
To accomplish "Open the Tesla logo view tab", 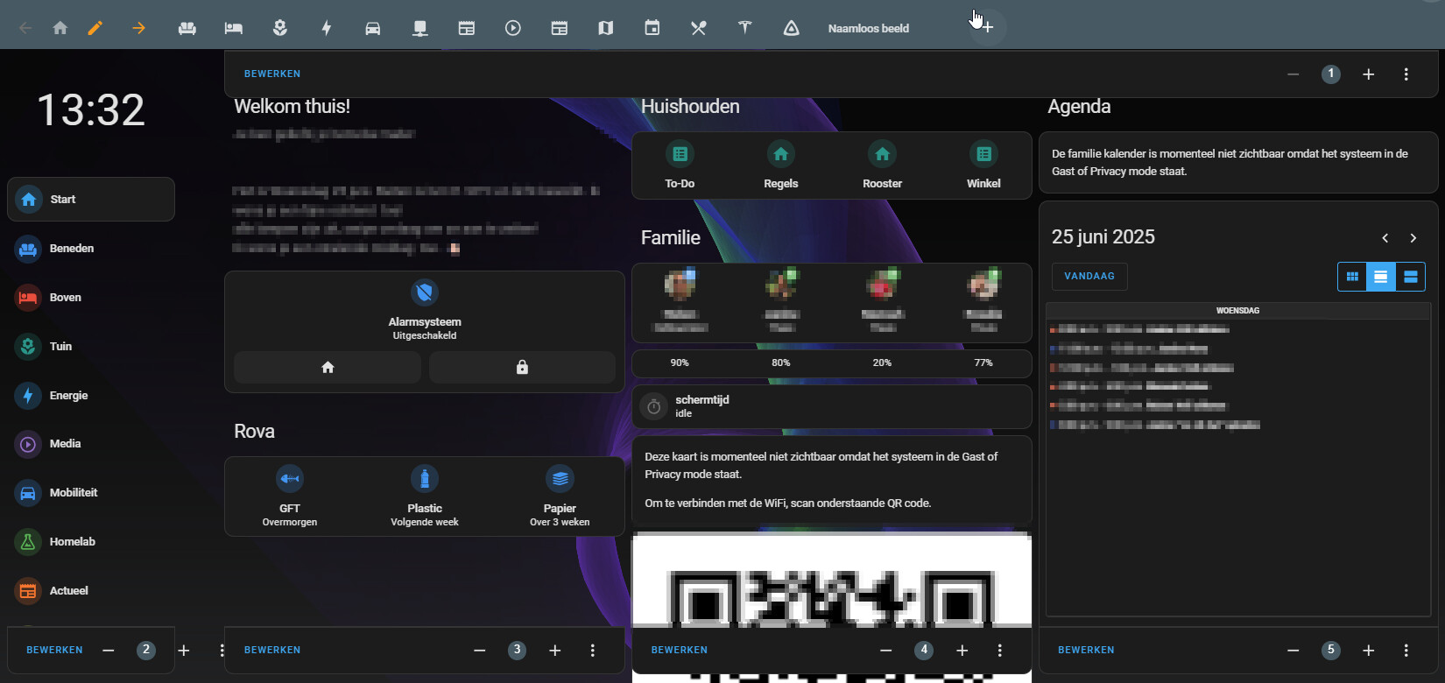I will pos(744,28).
